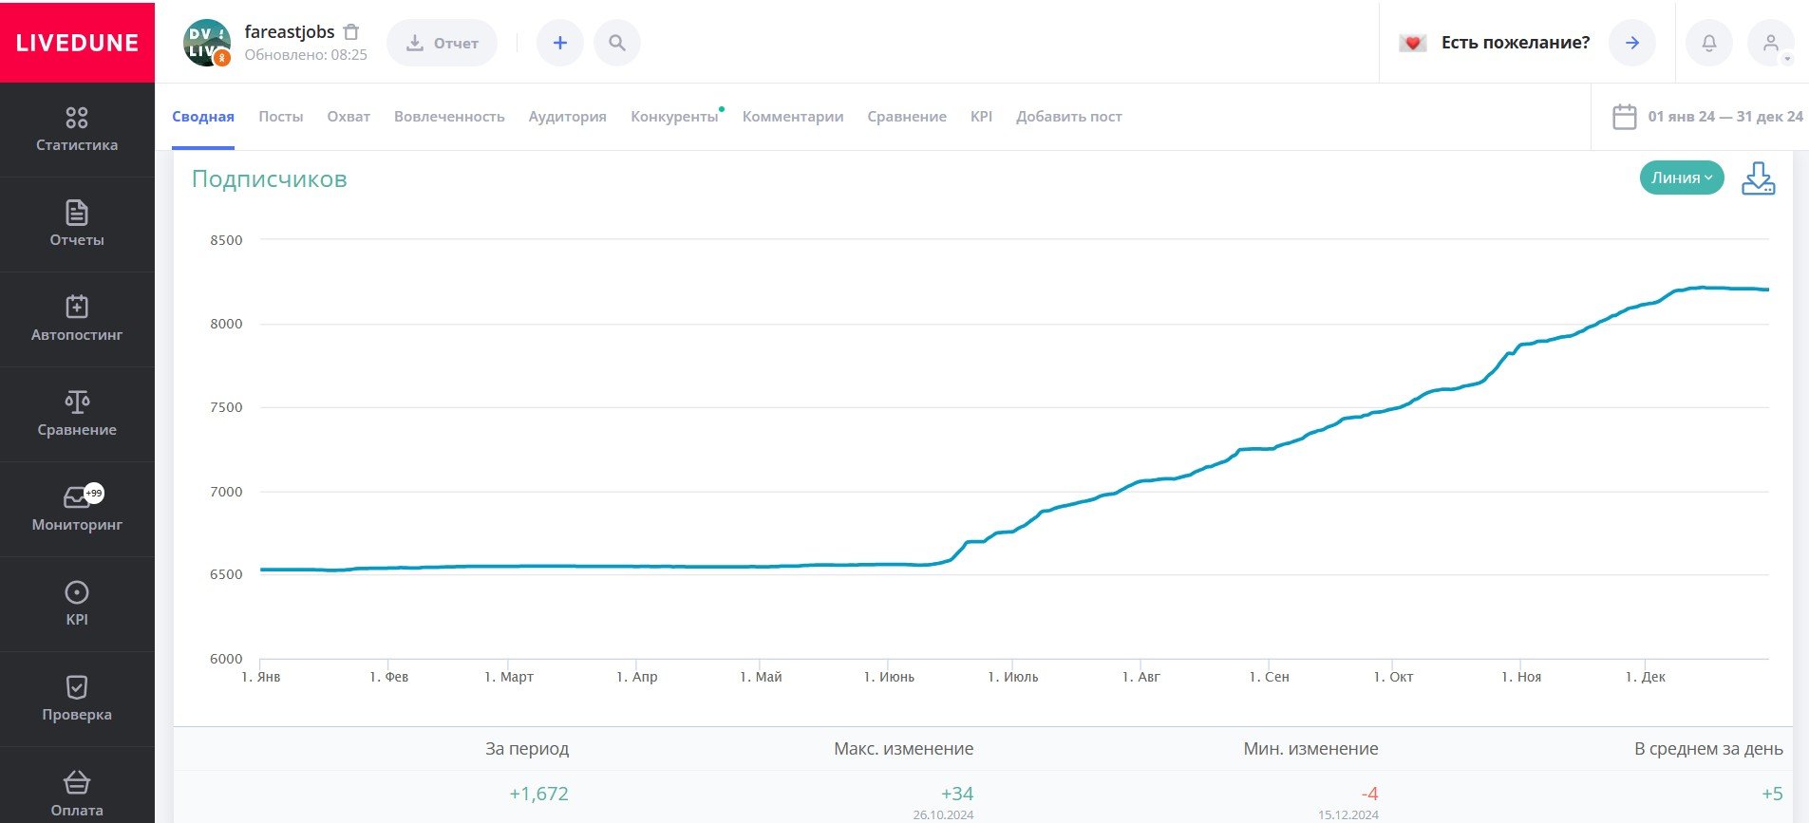Switch to the Посты tab

tap(281, 117)
